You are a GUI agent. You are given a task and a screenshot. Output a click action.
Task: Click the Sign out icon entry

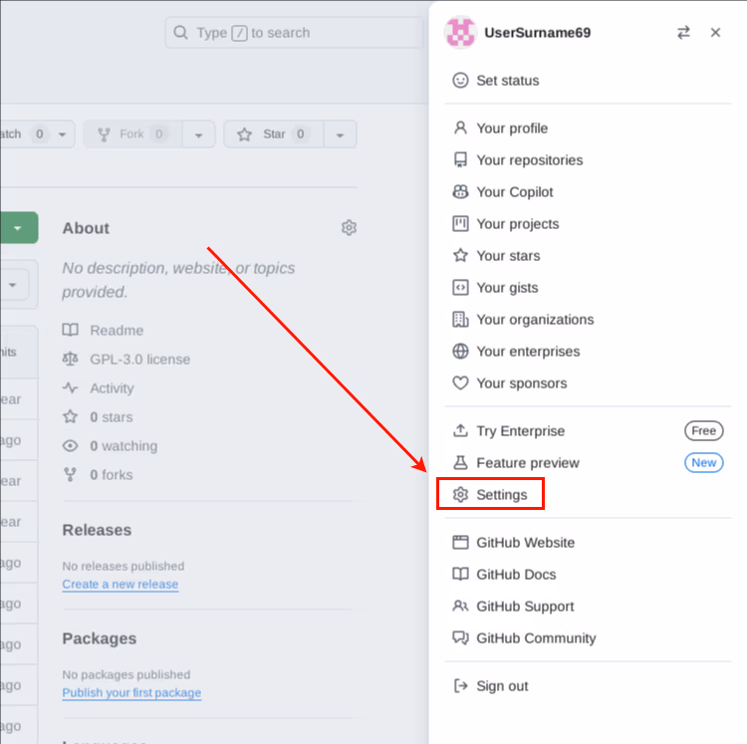click(x=502, y=686)
